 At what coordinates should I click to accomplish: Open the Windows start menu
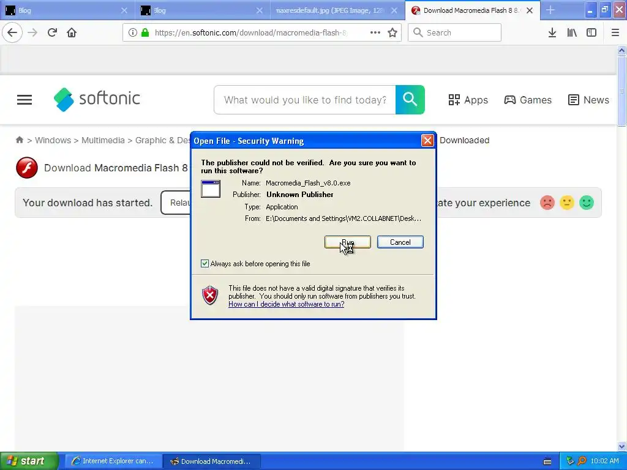[29, 461]
